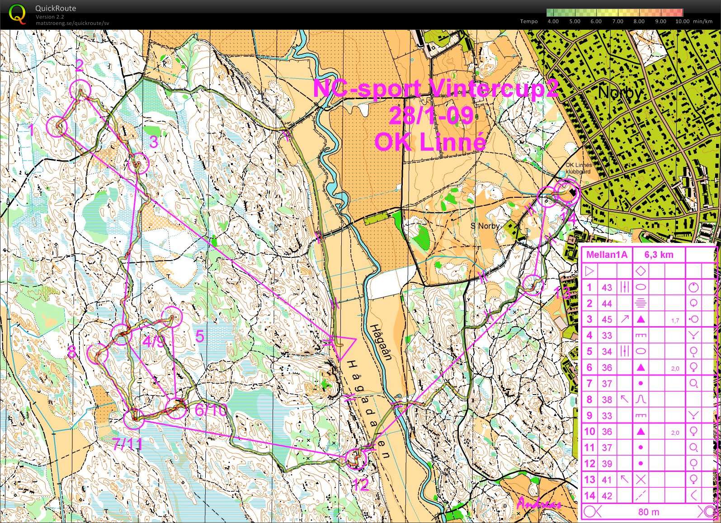Click the start triangle symbol in the description table
The width and height of the screenshot is (721, 523).
click(x=589, y=271)
